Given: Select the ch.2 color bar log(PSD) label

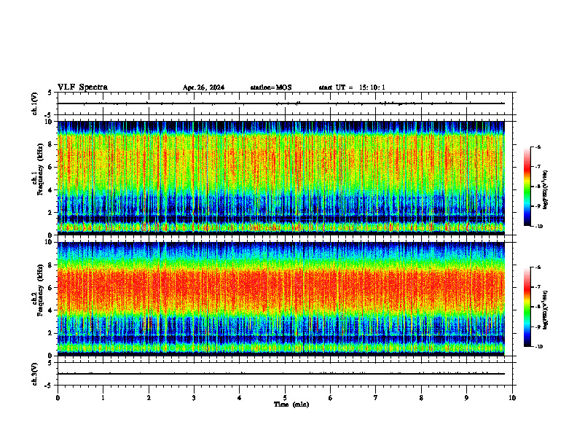Looking at the screenshot, I should [x=545, y=310].
